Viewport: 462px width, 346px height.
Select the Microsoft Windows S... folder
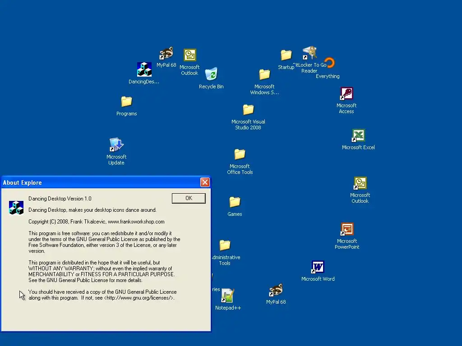pos(264,74)
